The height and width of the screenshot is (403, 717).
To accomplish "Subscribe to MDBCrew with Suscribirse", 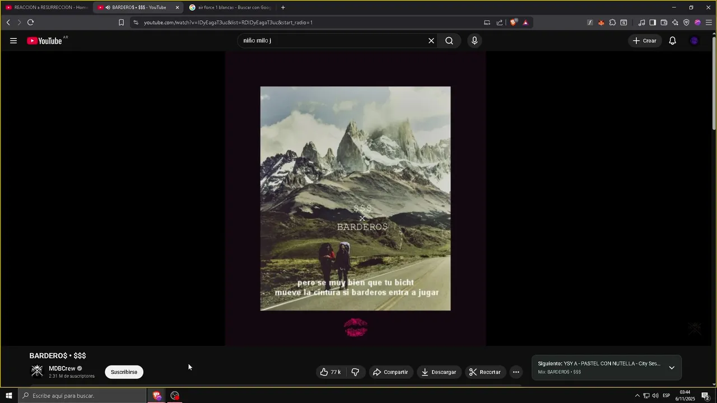I will click(x=124, y=372).
